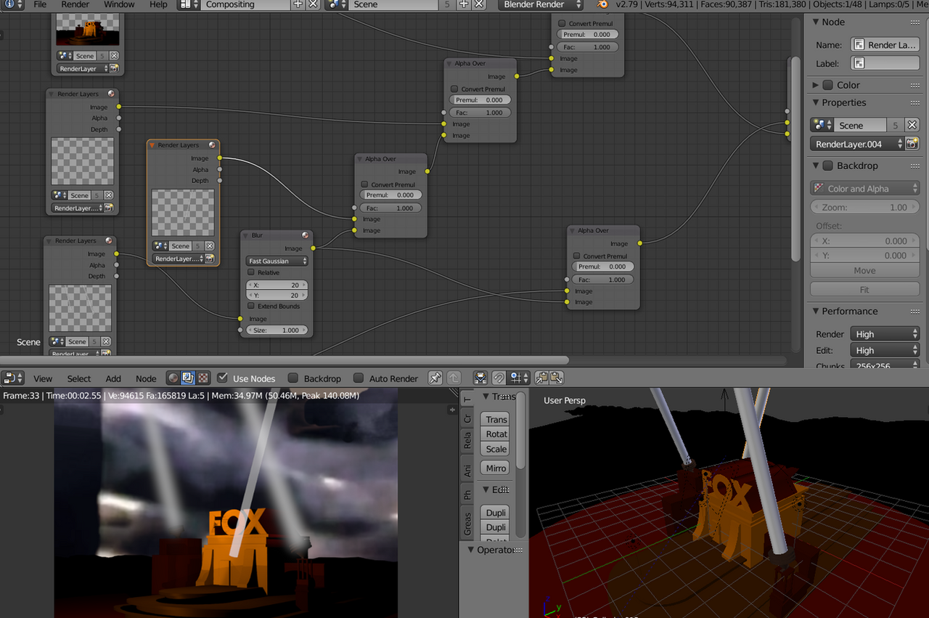Click the Trans button in tool shelf
This screenshot has width=929, height=618.
coord(496,419)
